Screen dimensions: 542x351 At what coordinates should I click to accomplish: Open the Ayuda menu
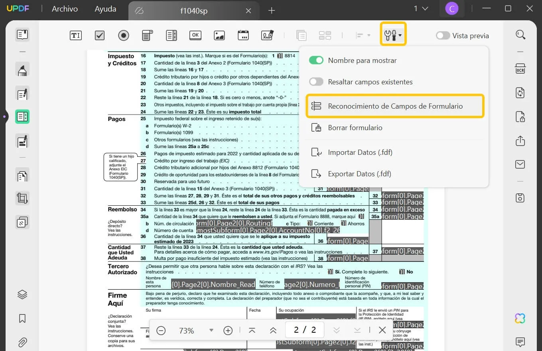105,9
